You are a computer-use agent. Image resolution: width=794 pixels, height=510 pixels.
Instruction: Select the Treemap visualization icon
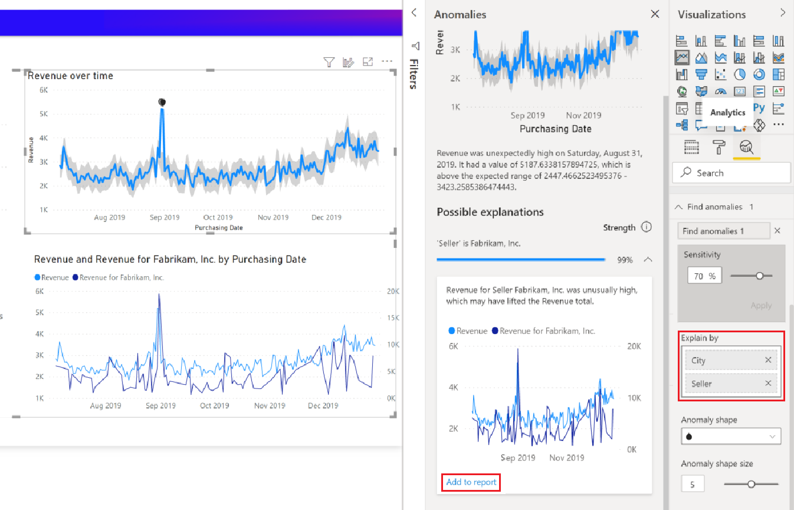[779, 74]
